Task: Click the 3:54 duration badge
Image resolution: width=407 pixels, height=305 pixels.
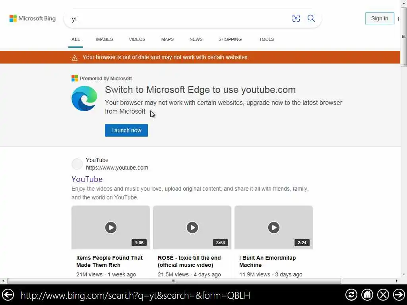Action: [220, 243]
